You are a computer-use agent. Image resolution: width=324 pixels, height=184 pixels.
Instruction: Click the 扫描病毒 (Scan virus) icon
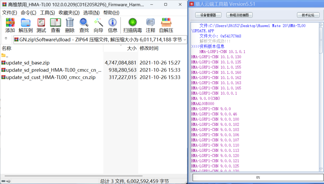133,22
